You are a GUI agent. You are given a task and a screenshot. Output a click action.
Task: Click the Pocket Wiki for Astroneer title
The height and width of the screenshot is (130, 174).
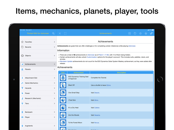point(38,33)
